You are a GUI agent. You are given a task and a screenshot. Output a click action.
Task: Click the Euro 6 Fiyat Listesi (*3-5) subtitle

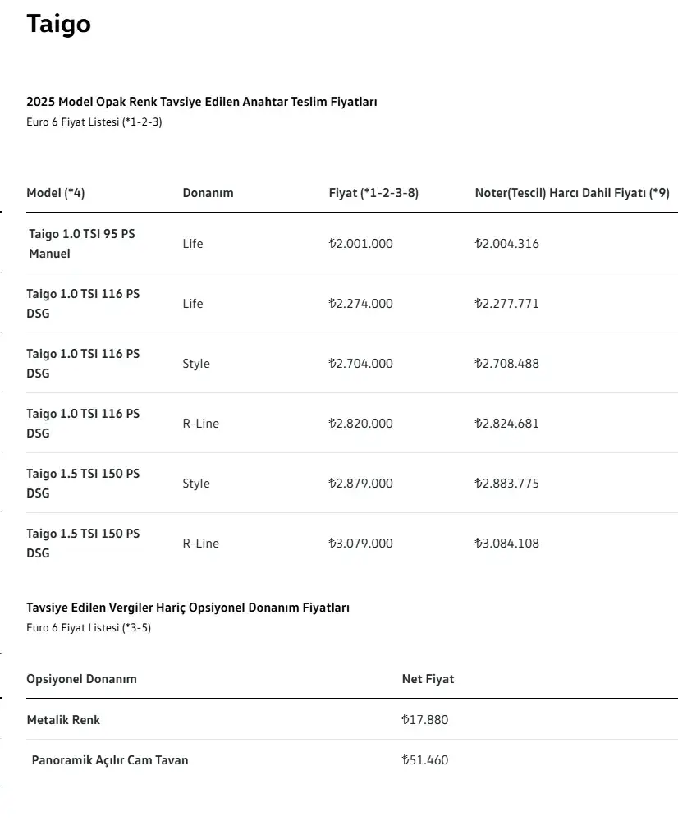(x=89, y=628)
